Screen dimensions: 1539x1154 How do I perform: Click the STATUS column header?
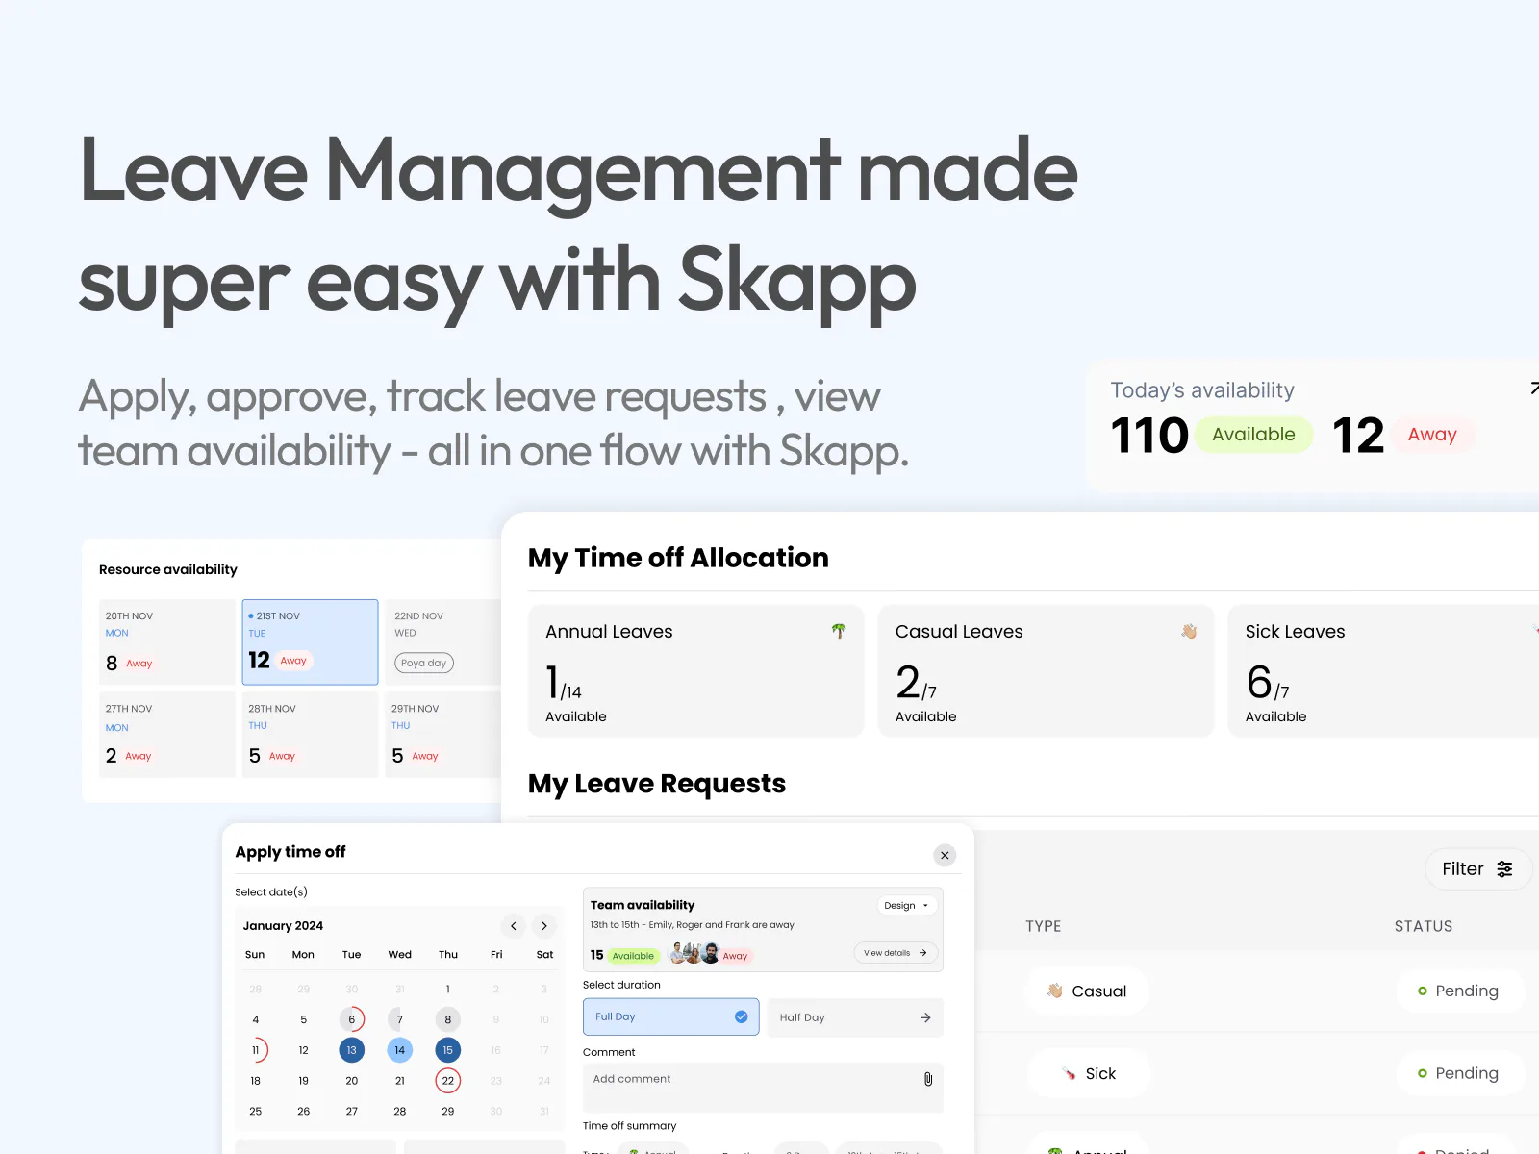1424,926
